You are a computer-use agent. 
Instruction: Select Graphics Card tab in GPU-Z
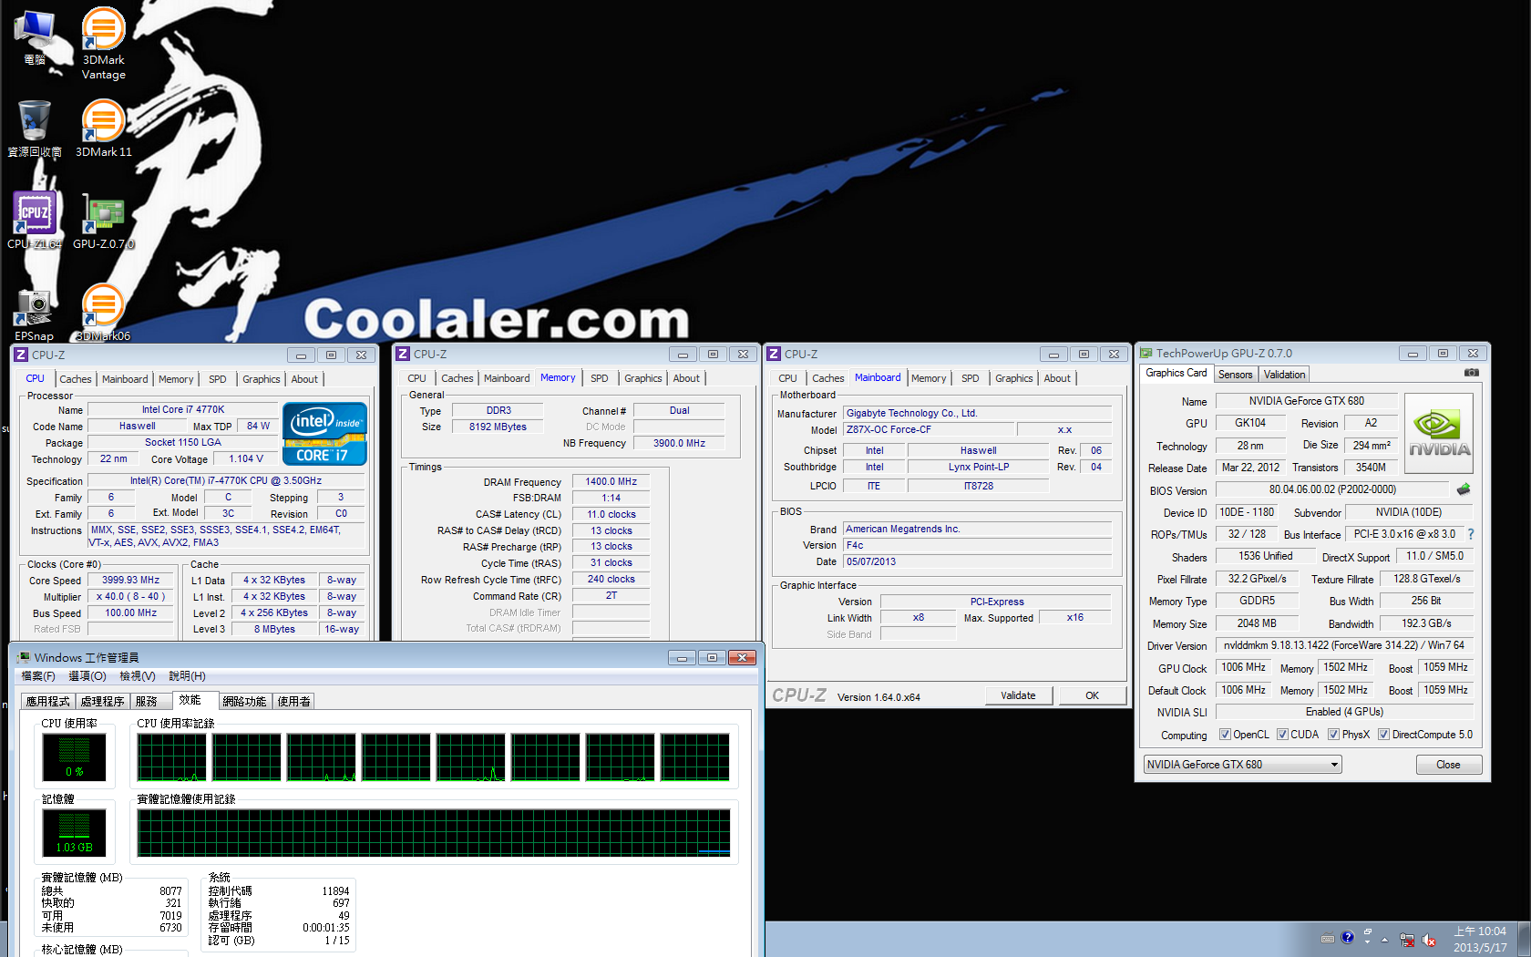pos(1176,373)
